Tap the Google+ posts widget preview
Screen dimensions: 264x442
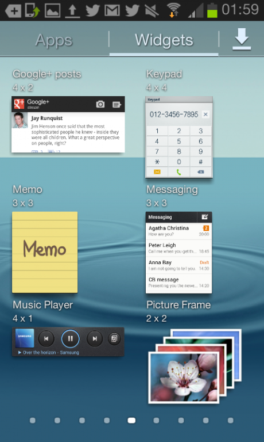[x=68, y=124]
